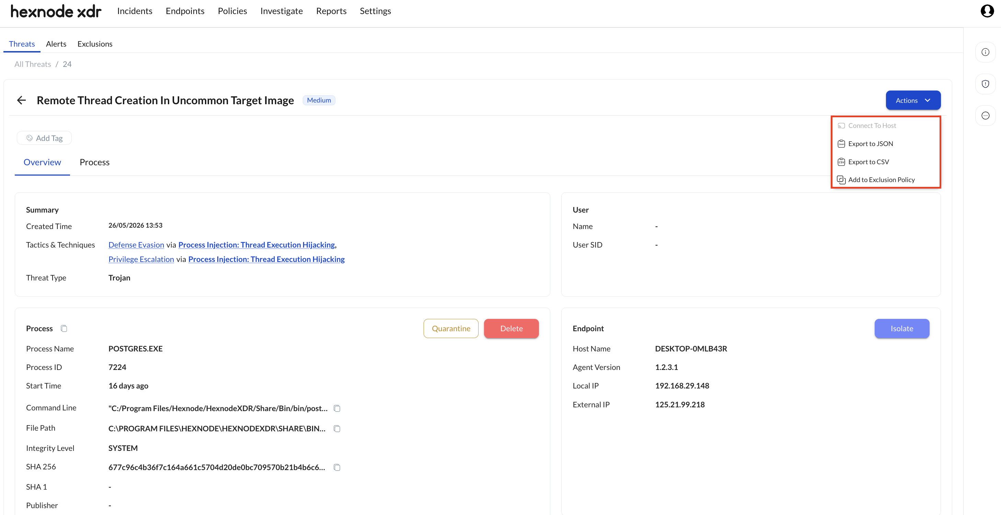
Task: Click the truncated Command Line path text
Action: 218,408
